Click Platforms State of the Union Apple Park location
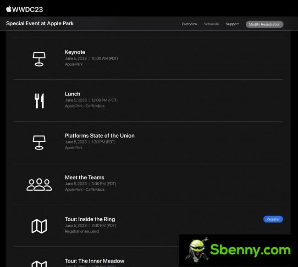The image size is (298, 267). point(74,148)
